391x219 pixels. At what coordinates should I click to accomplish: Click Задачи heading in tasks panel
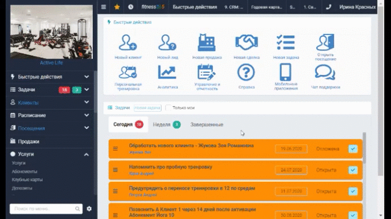[x=122, y=108]
